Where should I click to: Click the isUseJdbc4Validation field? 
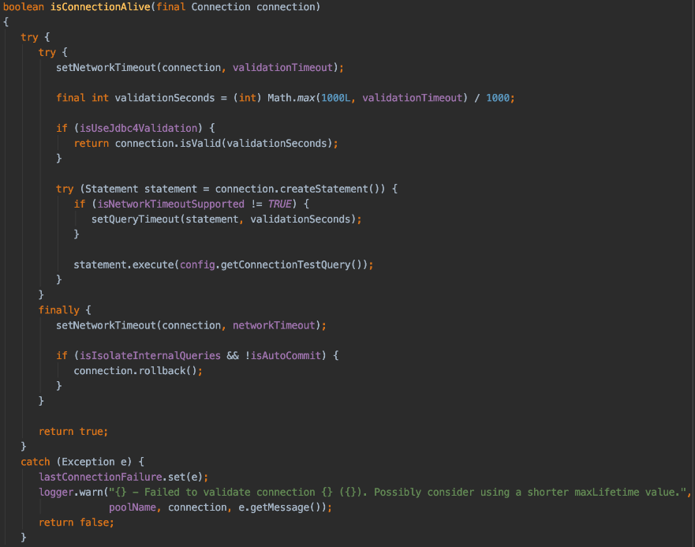(138, 128)
